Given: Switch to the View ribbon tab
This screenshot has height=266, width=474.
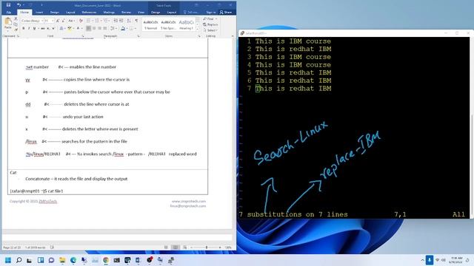Looking at the screenshot, I should point(141,13).
